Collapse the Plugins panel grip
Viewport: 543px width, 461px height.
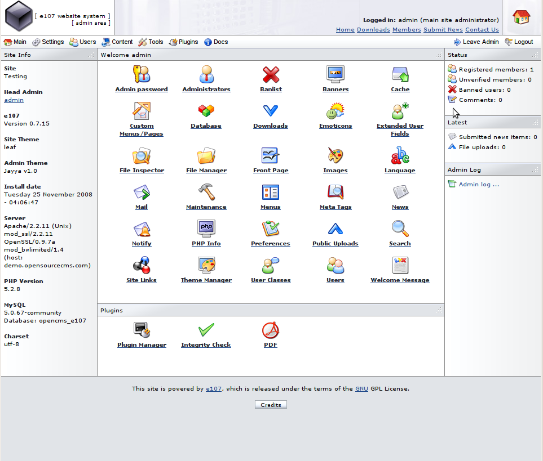[439, 310]
